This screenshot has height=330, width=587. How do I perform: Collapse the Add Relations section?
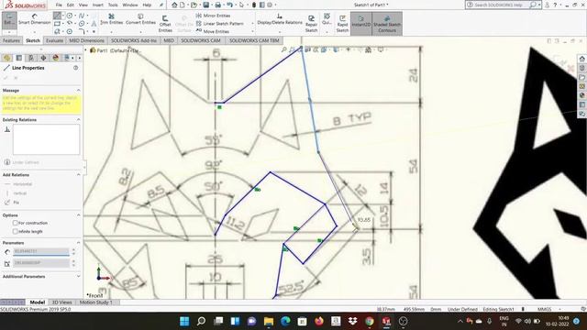click(x=79, y=175)
